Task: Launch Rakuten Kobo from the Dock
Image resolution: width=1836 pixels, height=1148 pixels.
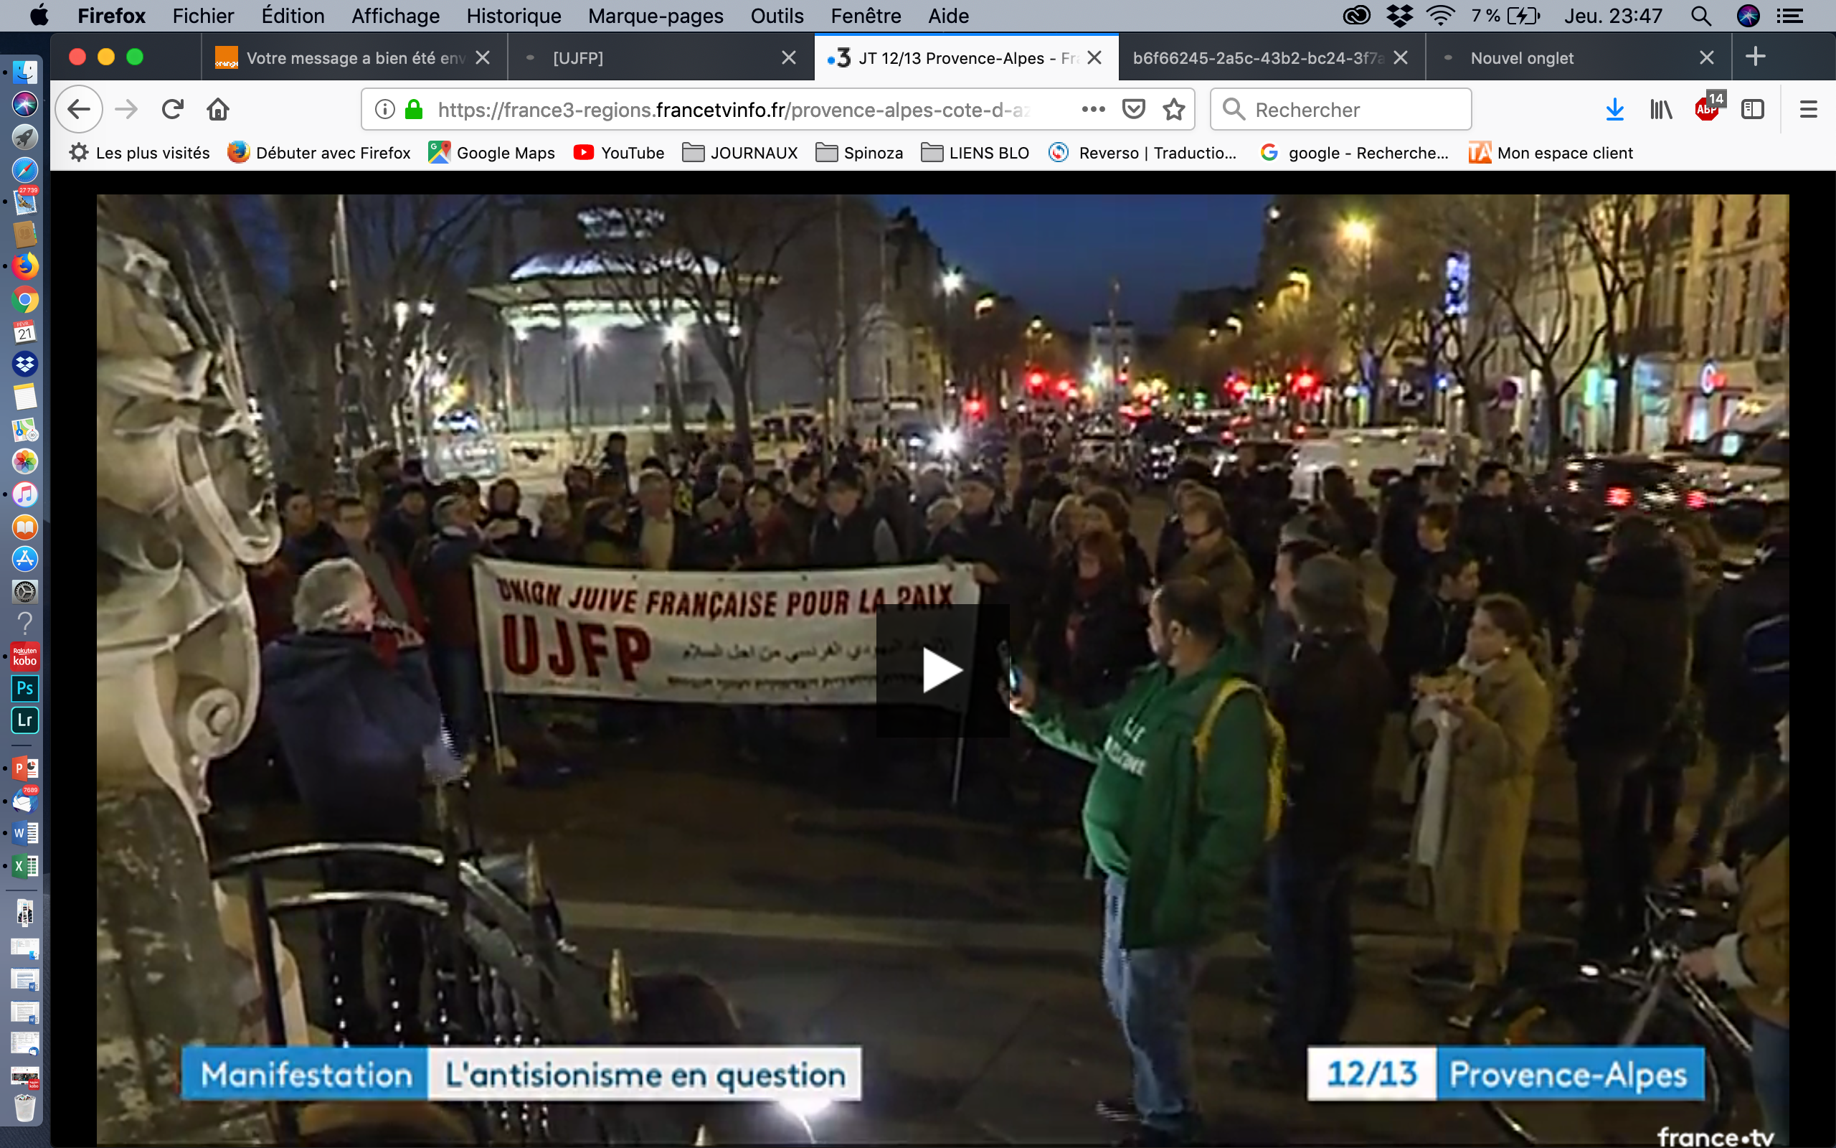Action: click(25, 656)
